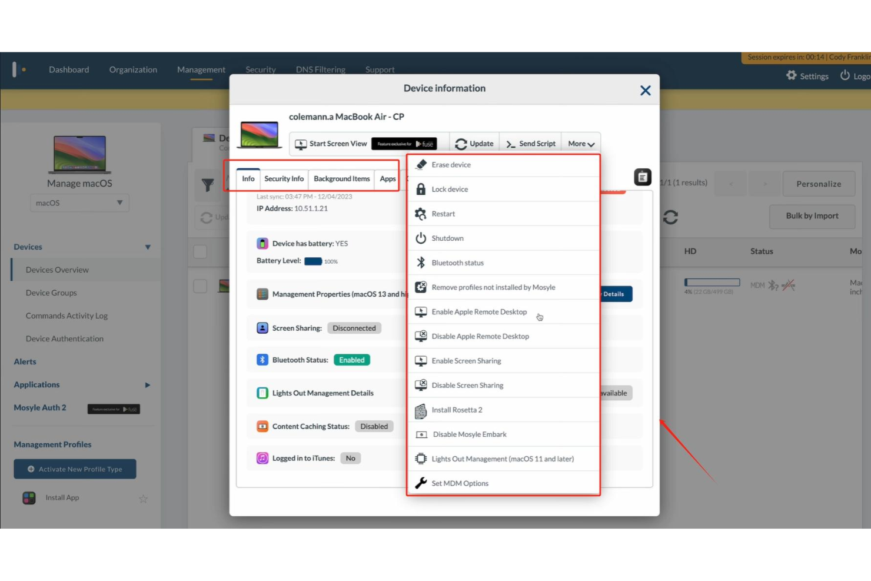Image resolution: width=871 pixels, height=581 pixels.
Task: Click the Set MDM Options wrench icon
Action: [421, 483]
